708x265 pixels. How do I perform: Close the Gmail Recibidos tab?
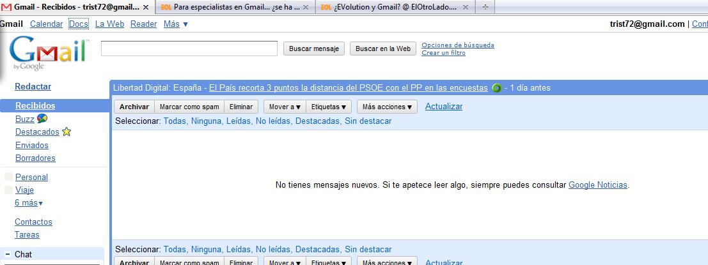tap(145, 7)
